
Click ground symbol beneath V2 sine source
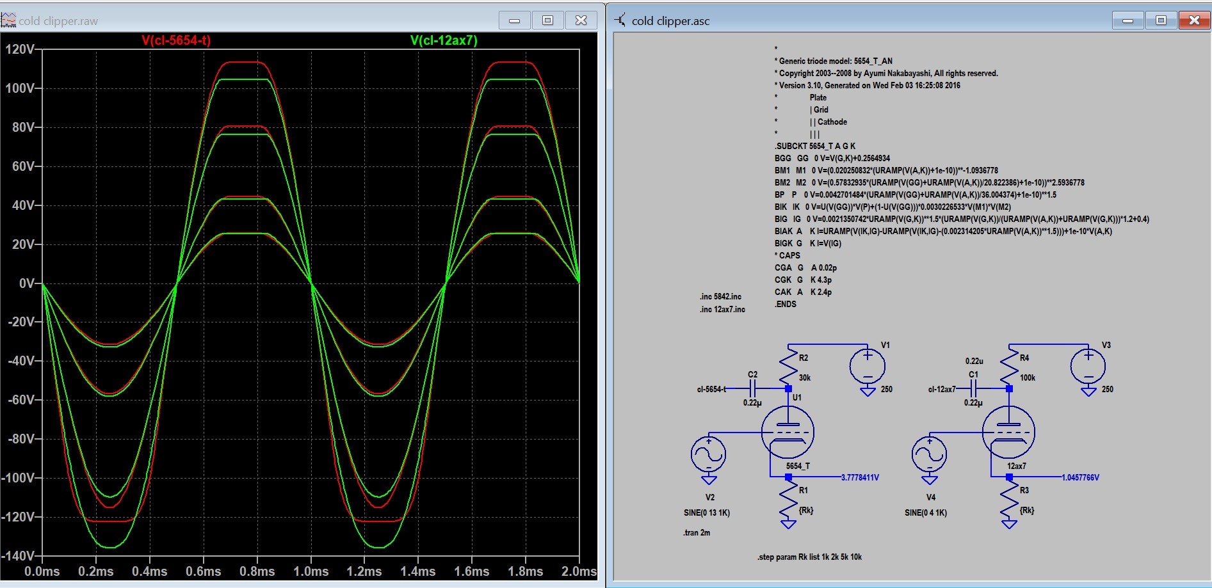tap(708, 479)
